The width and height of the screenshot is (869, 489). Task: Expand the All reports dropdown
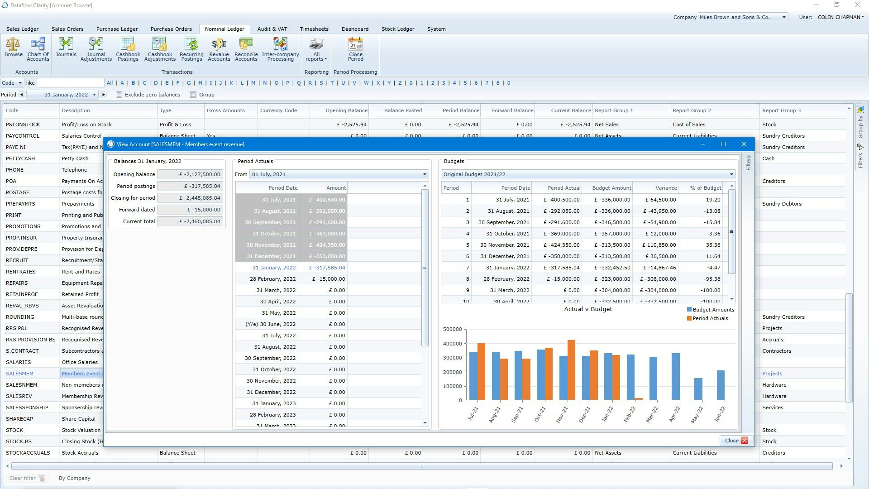[316, 48]
